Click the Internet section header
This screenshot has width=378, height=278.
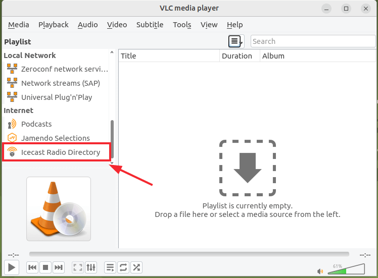click(x=18, y=110)
